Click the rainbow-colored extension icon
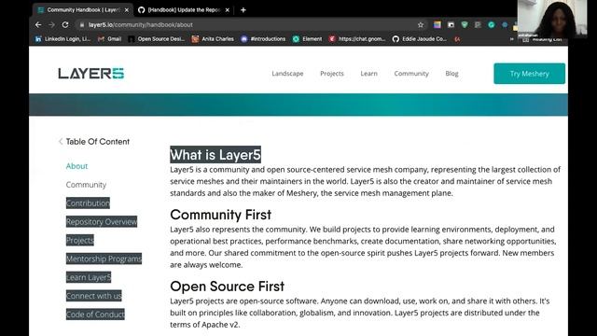This screenshot has width=597, height=336. point(437,25)
